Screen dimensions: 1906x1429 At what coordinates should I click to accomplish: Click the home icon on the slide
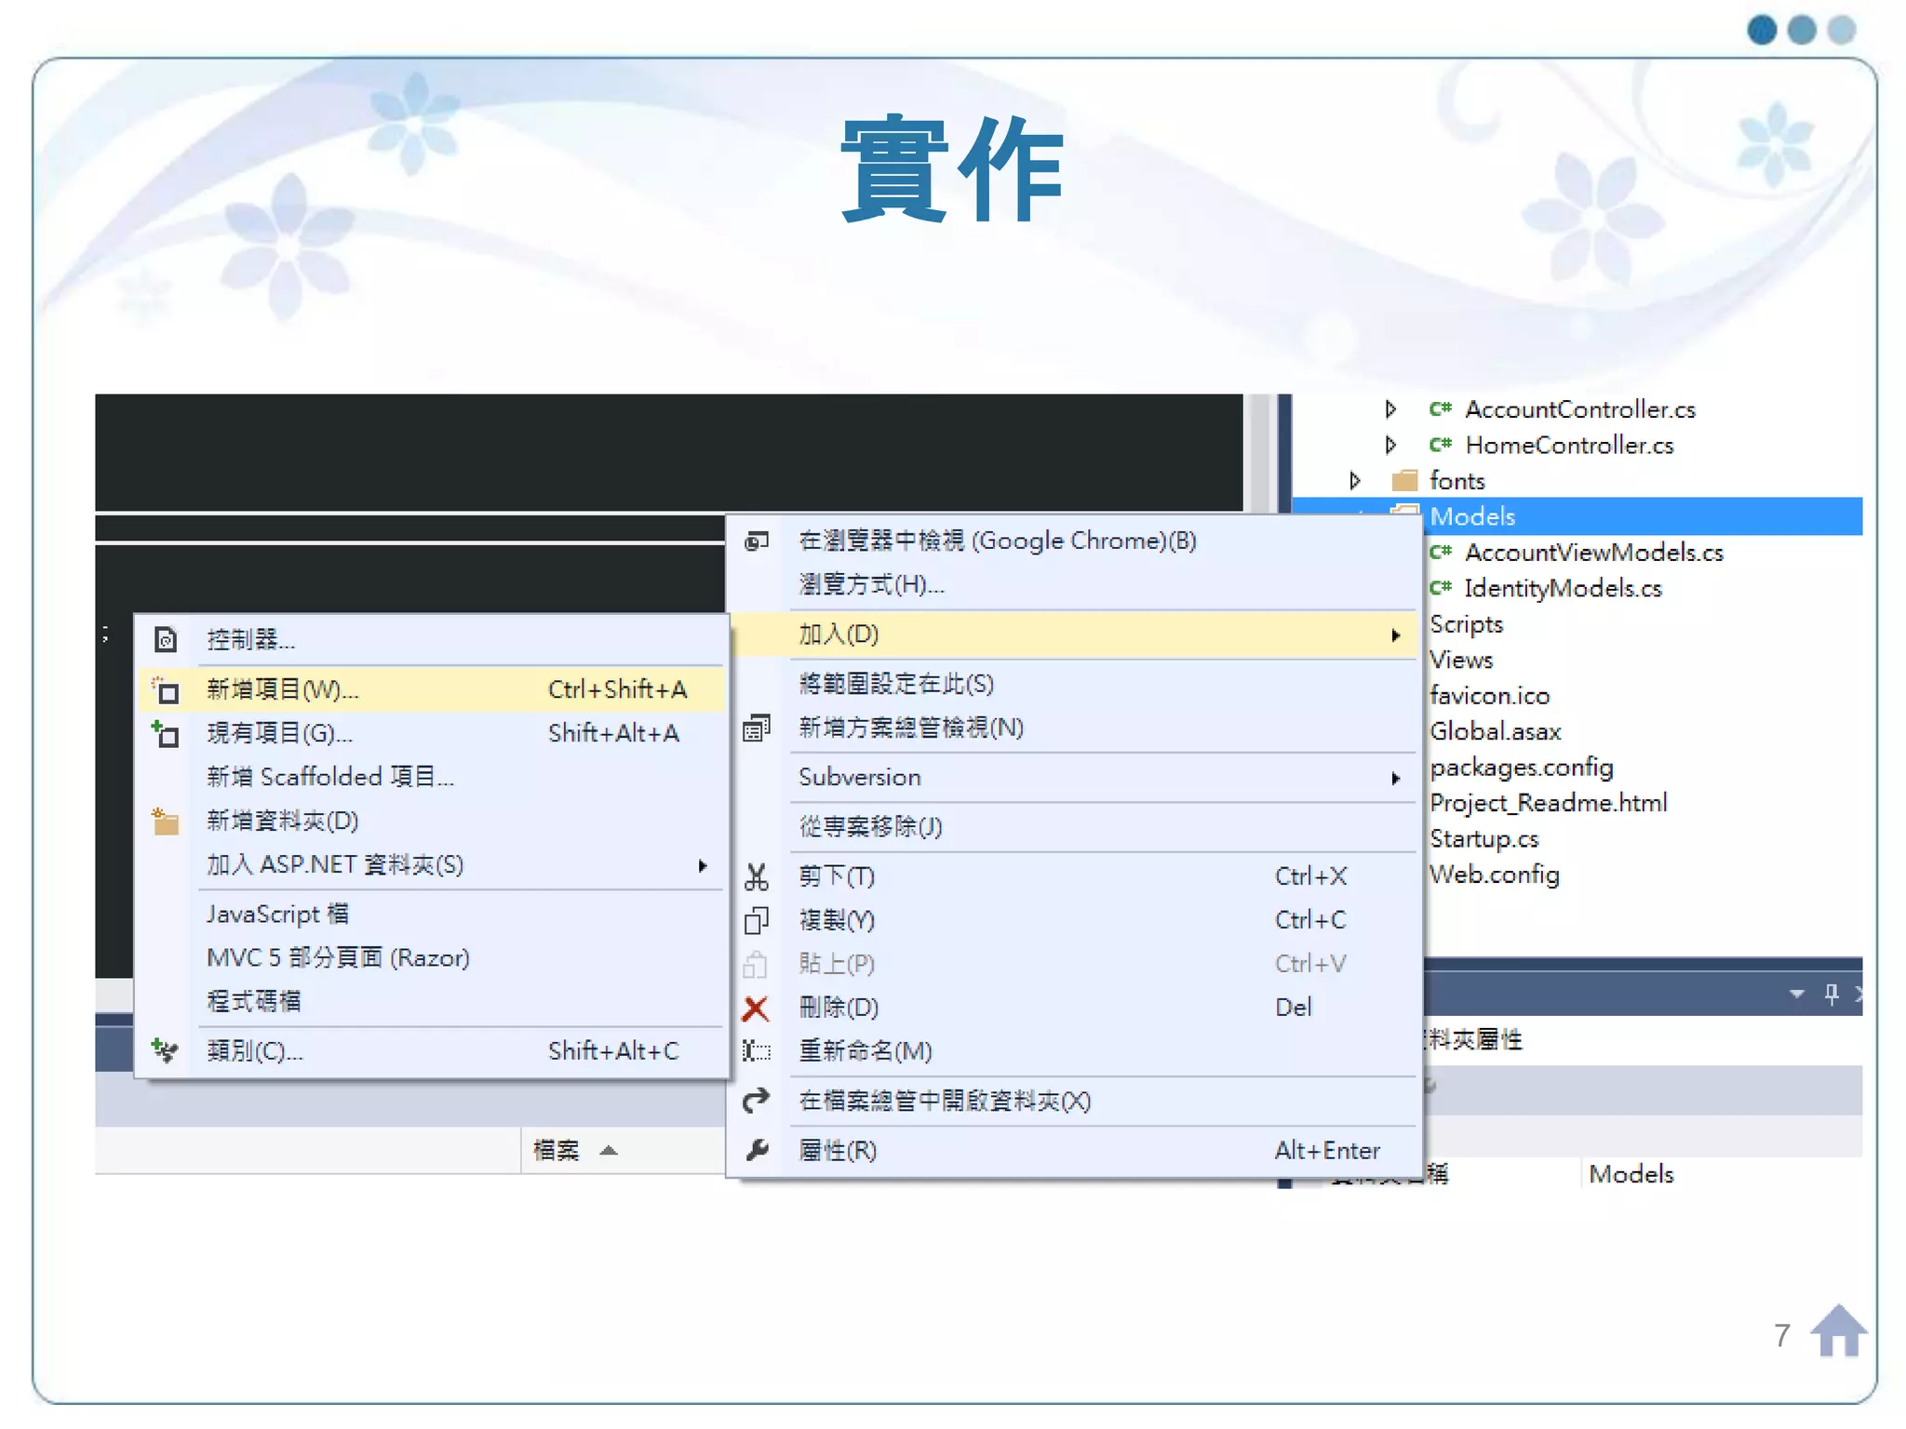pyautogui.click(x=1838, y=1331)
